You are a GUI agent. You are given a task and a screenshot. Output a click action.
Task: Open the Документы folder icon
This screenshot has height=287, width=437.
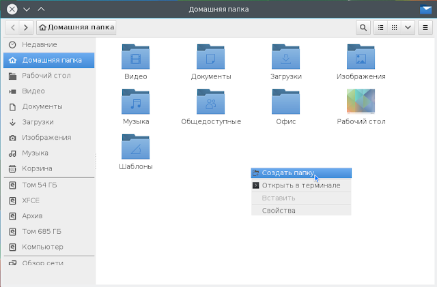click(210, 57)
